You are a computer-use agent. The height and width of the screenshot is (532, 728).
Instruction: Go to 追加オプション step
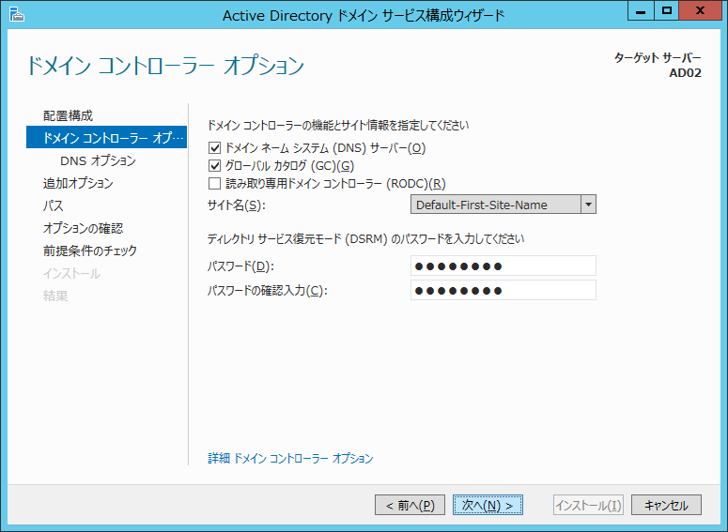tap(78, 183)
